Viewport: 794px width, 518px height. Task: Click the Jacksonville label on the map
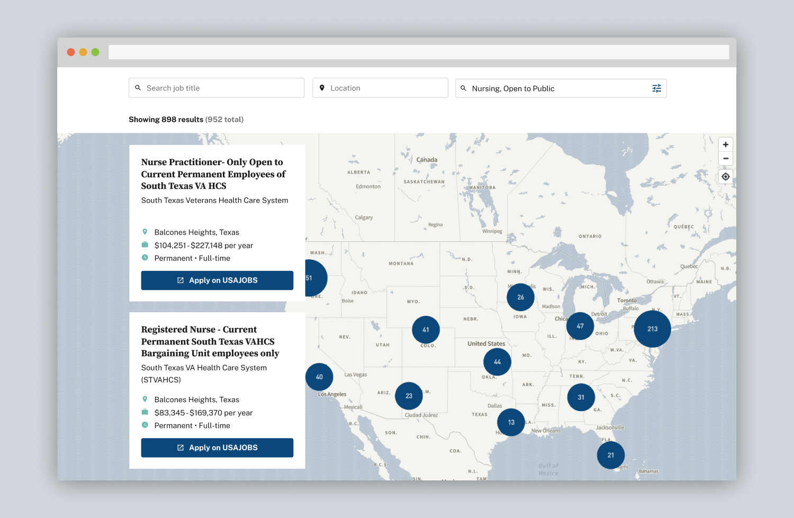(x=610, y=428)
